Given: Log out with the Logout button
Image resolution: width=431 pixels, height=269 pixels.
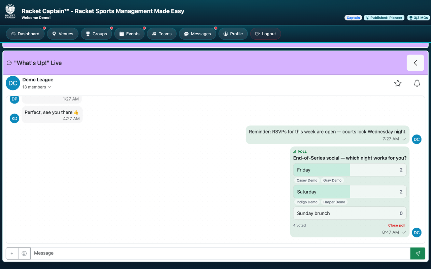Looking at the screenshot, I should (x=265, y=34).
